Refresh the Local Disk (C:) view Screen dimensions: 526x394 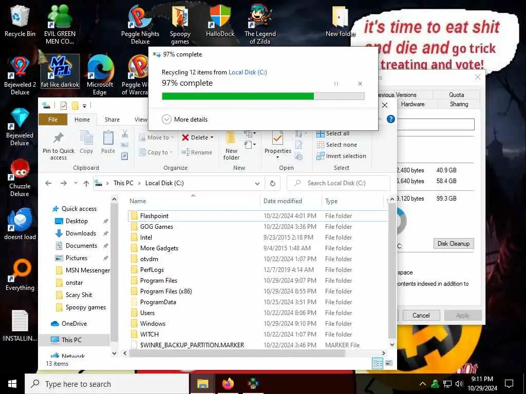pyautogui.click(x=273, y=183)
